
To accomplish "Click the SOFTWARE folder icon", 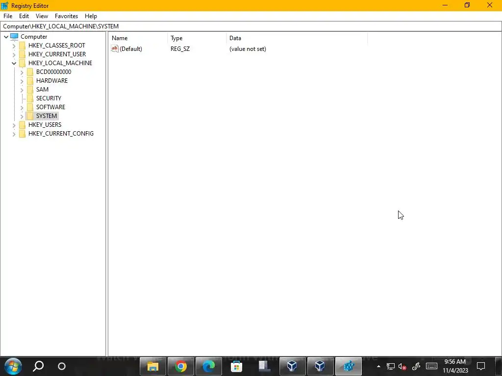I will [x=30, y=107].
